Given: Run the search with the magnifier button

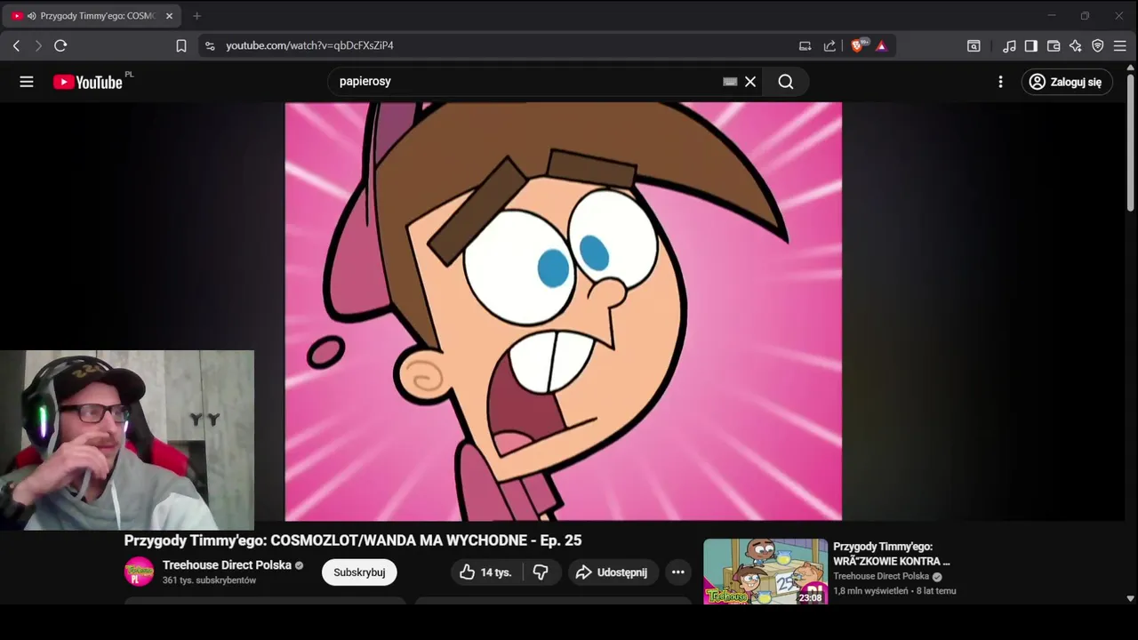Looking at the screenshot, I should 786,82.
